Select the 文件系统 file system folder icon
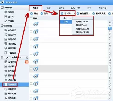113x101 pixels. (x=6, y=94)
